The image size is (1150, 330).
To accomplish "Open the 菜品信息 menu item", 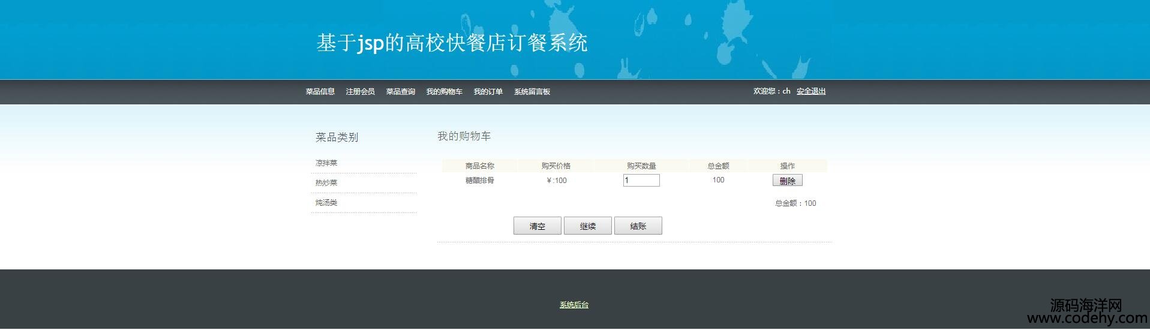I will pyautogui.click(x=320, y=92).
